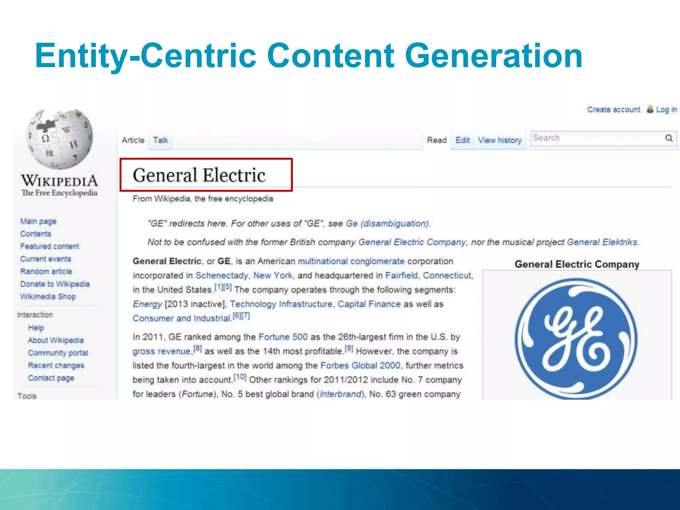Open the Edit tab
The height and width of the screenshot is (510, 680).
[x=463, y=140]
